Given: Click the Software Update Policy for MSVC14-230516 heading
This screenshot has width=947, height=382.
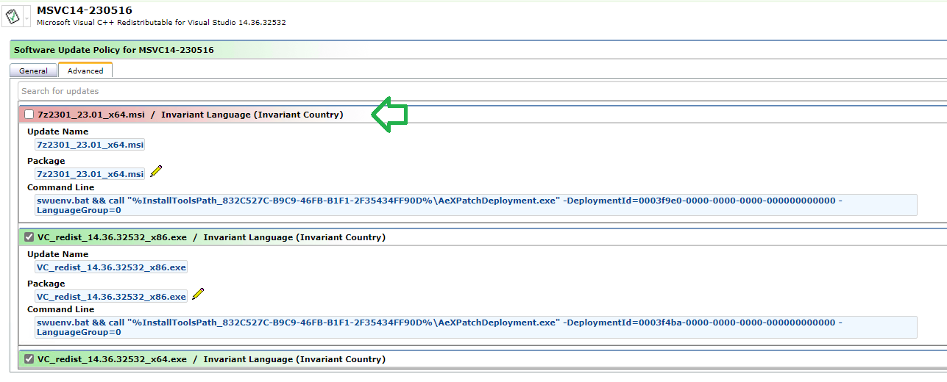Looking at the screenshot, I should (114, 50).
